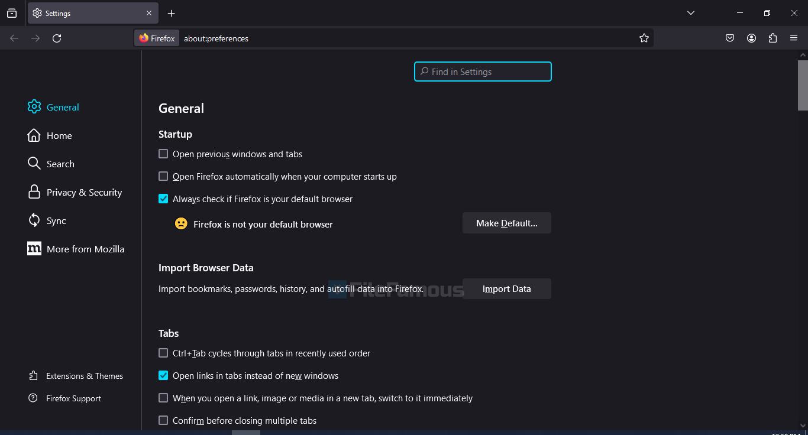Open the application hamburger menu

click(794, 38)
